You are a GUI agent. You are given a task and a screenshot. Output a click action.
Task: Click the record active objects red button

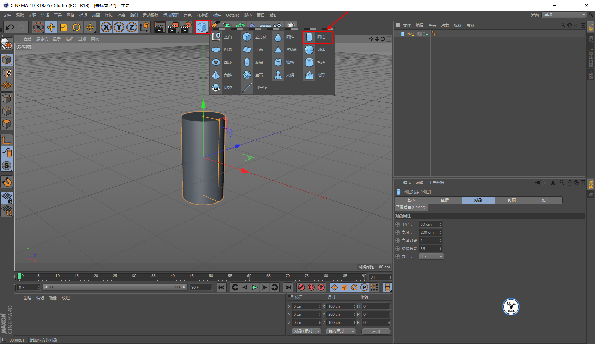pos(301,287)
